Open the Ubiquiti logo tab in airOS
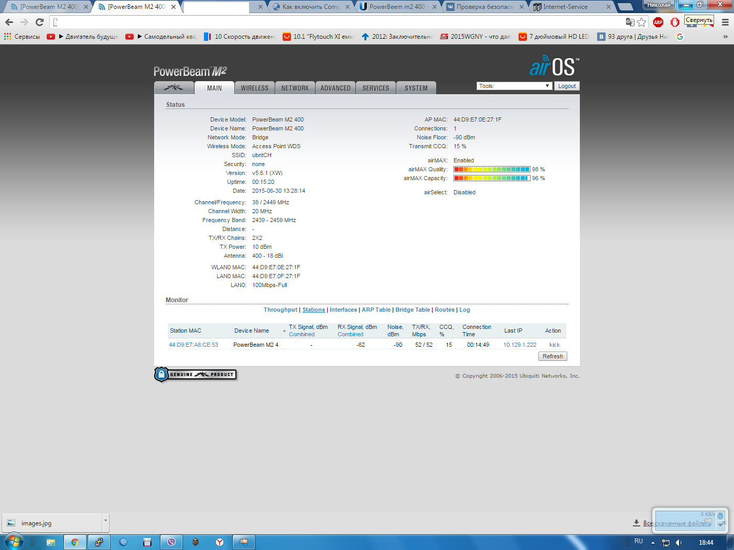Viewport: 734px width, 550px height. 174,88
